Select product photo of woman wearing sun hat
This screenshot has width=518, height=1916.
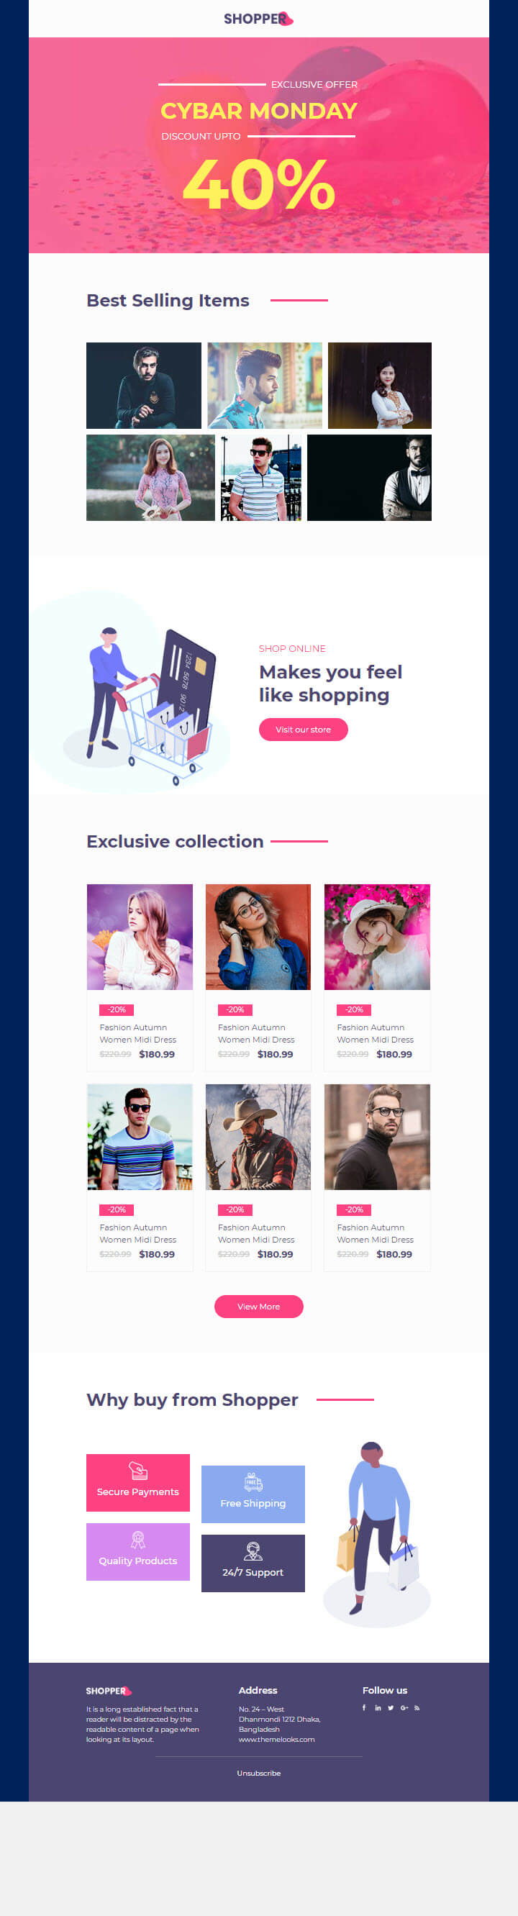[x=377, y=937]
